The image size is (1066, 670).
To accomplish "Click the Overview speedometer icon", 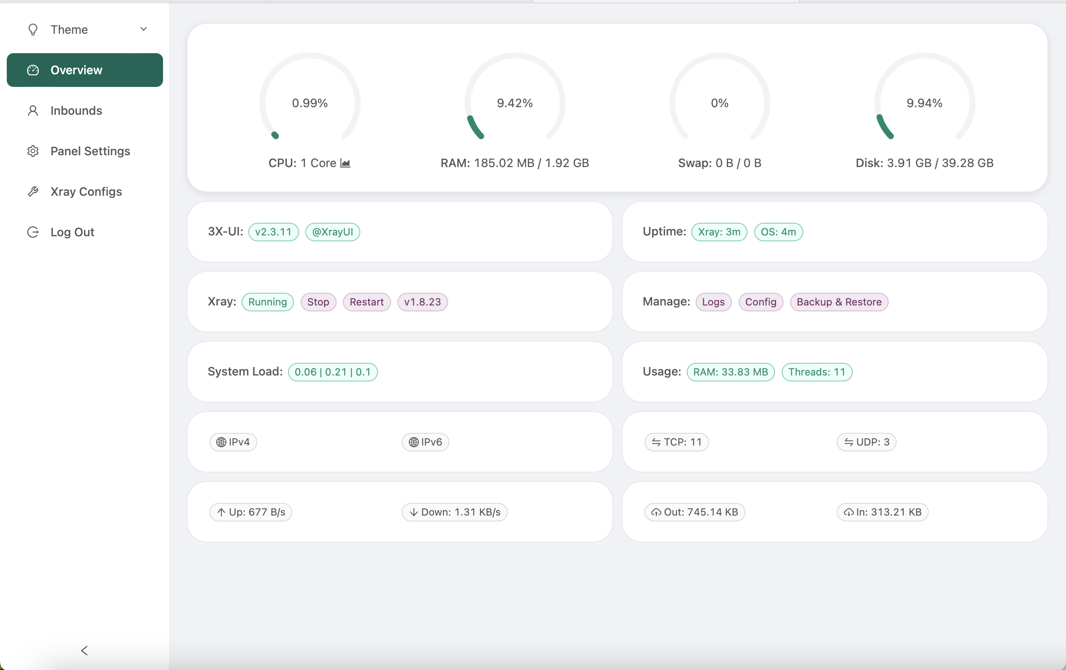I will coord(33,70).
